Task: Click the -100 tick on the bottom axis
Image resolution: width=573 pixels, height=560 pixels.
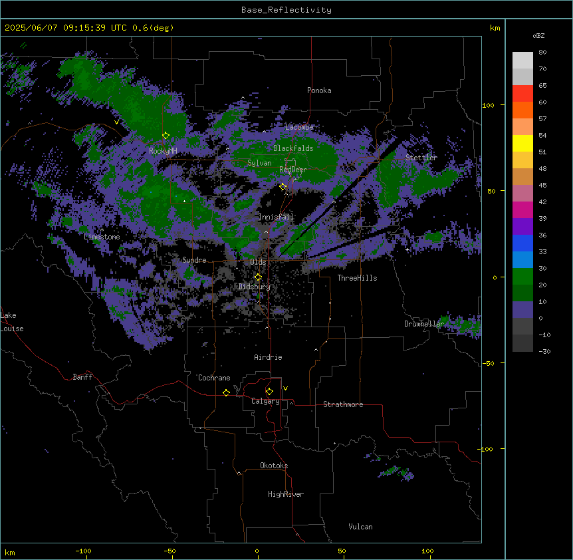Action: pyautogui.click(x=83, y=551)
